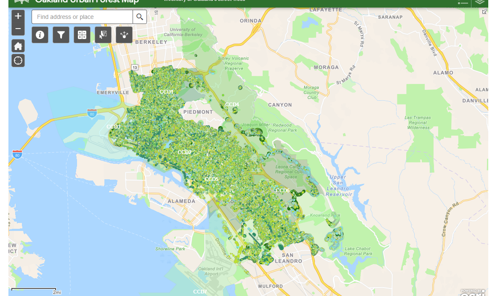Image resolution: width=495 pixels, height=296 pixels.
Task: Open the radiating arrows point analysis widget
Action: tap(124, 34)
